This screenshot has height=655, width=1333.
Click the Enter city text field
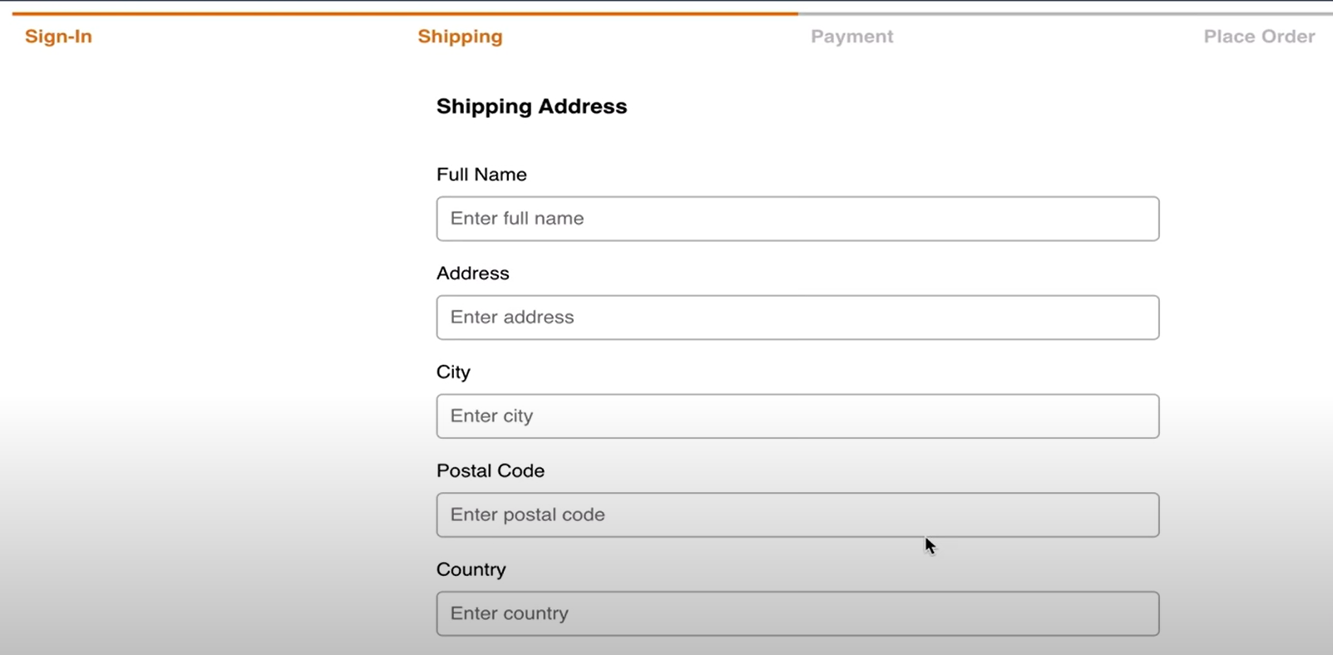(797, 416)
